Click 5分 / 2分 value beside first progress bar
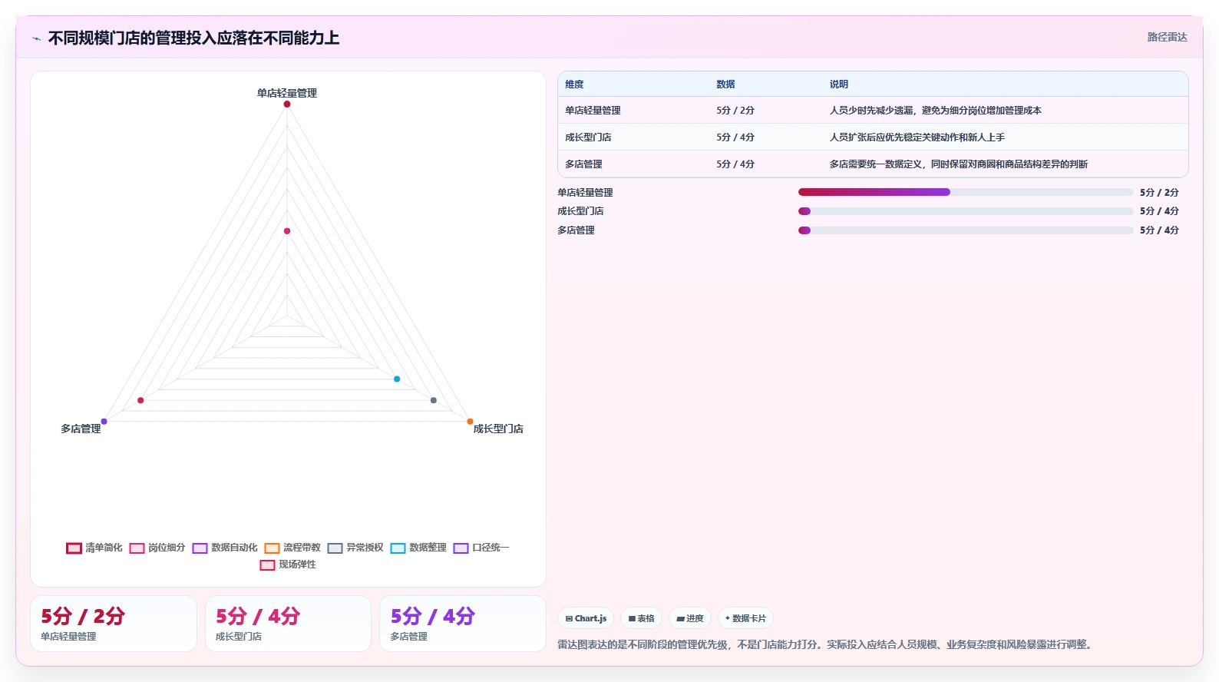This screenshot has width=1219, height=682. 1159,193
